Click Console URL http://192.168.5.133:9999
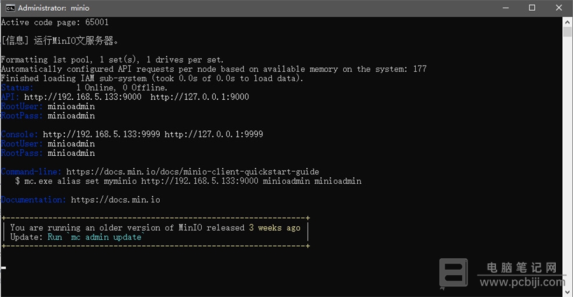 (101, 134)
